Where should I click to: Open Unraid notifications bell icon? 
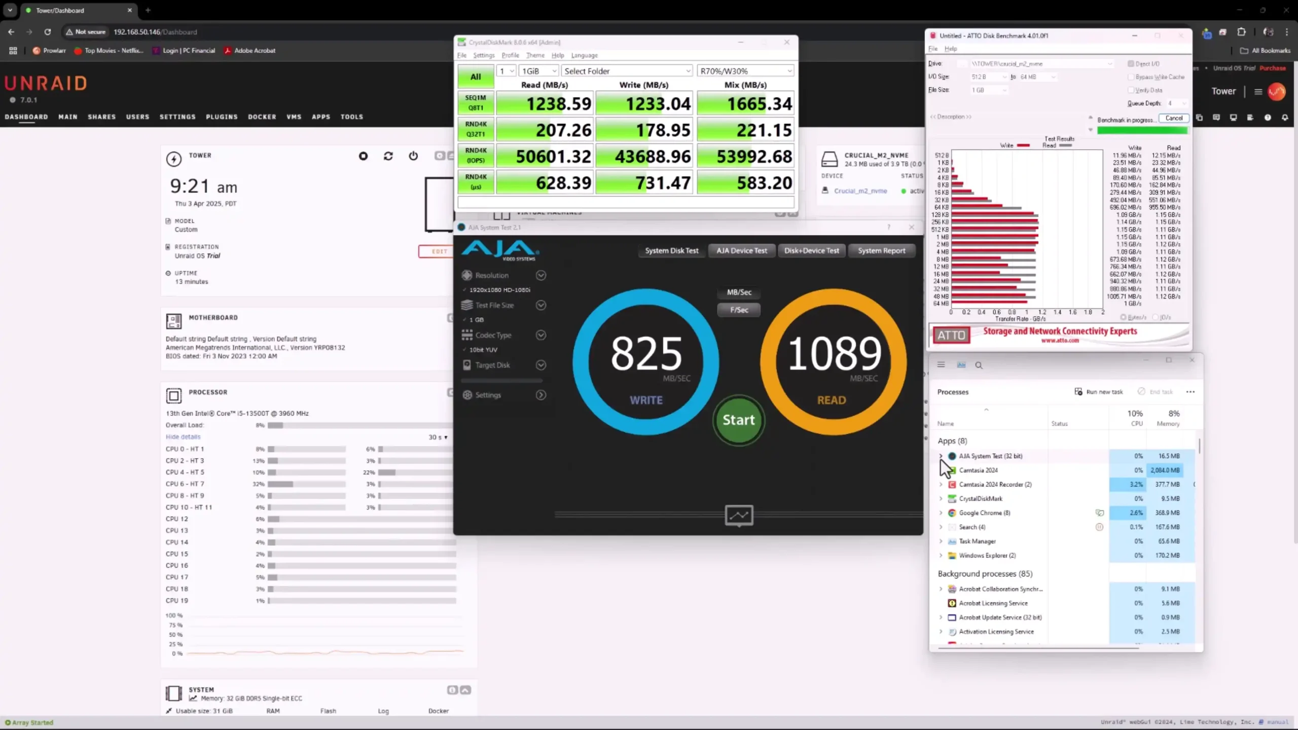pos(1285,118)
